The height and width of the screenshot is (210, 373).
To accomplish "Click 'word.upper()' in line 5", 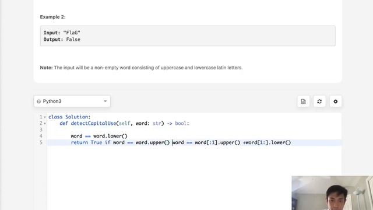I will tap(153, 142).
